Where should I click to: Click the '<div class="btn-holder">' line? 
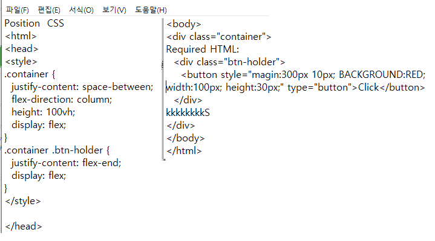point(229,62)
